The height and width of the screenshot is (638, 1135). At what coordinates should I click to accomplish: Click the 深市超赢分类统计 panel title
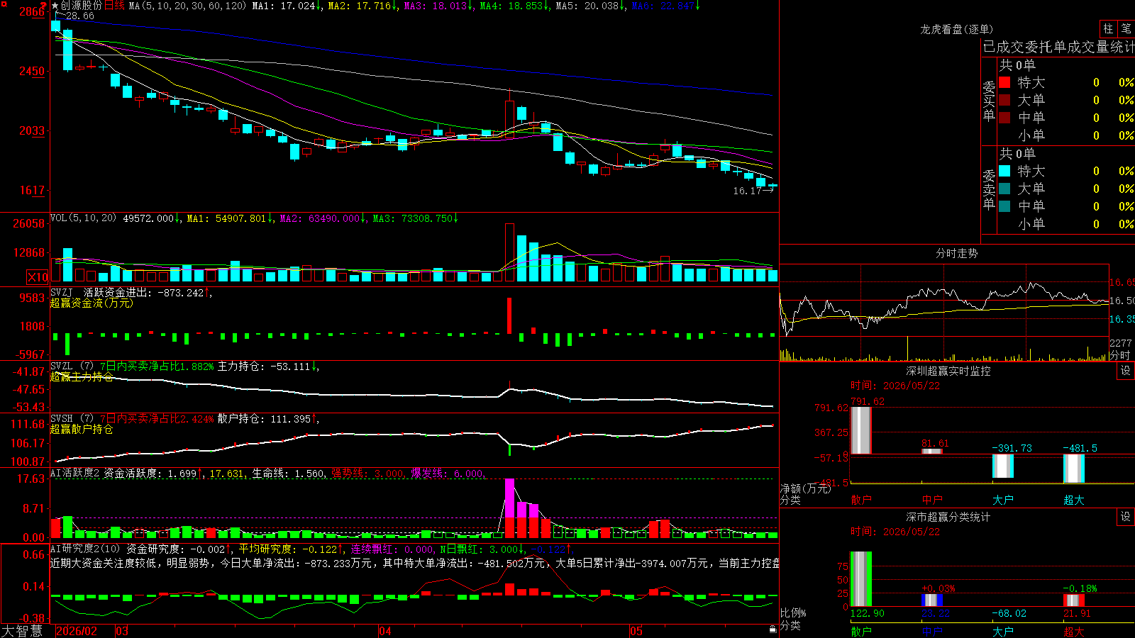[948, 517]
